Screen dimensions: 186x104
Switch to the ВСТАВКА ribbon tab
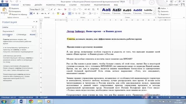26,5
